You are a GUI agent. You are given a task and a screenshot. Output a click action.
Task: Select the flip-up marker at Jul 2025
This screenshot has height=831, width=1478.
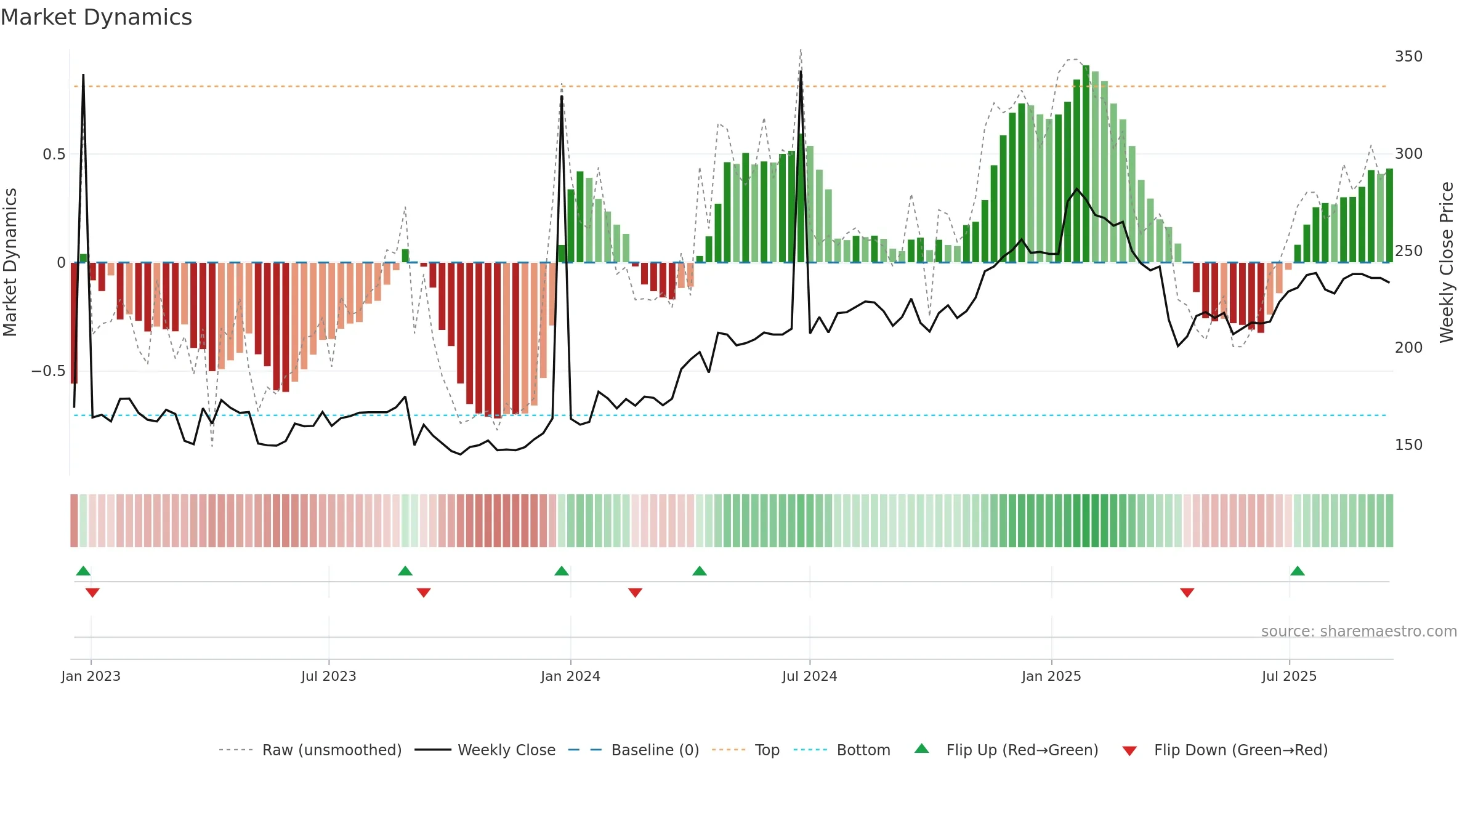(1298, 571)
